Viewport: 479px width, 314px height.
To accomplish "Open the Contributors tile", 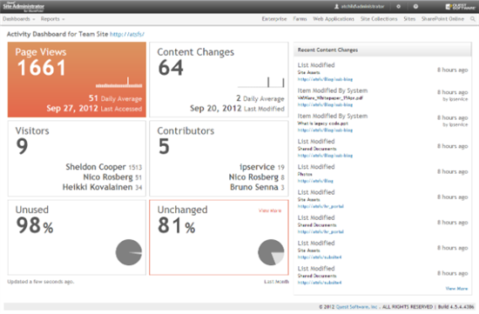I will coord(219,158).
